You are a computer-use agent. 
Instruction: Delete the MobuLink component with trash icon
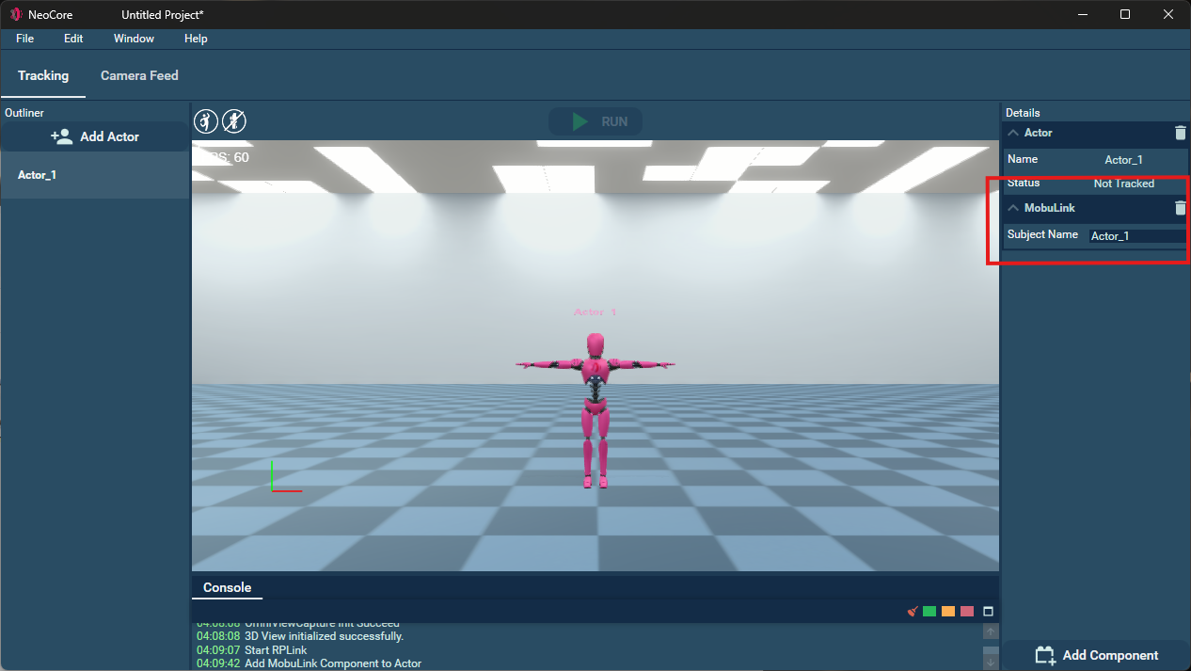(1180, 208)
